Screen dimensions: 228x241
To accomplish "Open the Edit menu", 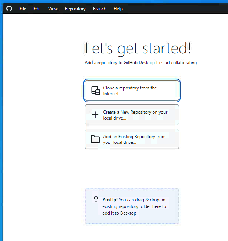I will (37, 9).
